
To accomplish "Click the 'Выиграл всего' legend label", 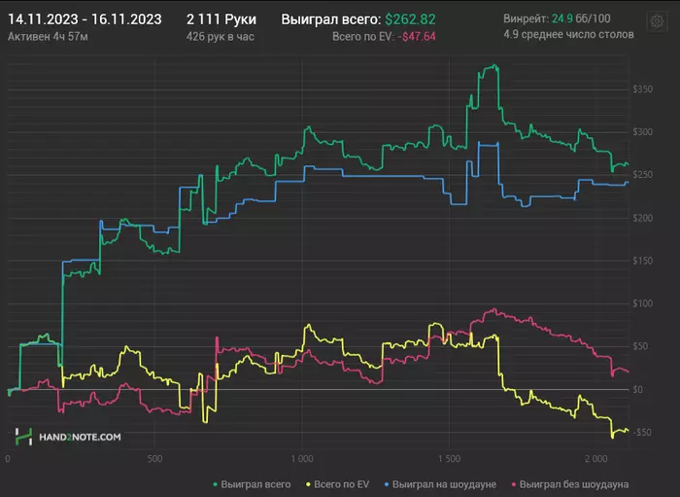I will point(255,484).
